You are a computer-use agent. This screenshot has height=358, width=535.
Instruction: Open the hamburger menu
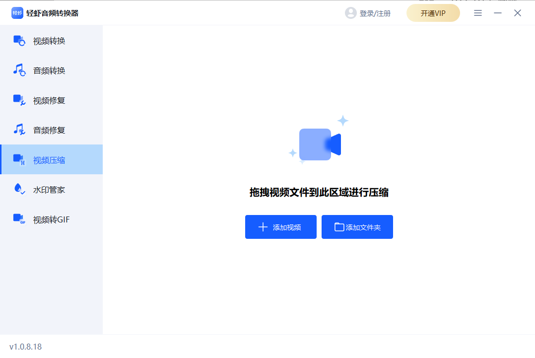(477, 13)
